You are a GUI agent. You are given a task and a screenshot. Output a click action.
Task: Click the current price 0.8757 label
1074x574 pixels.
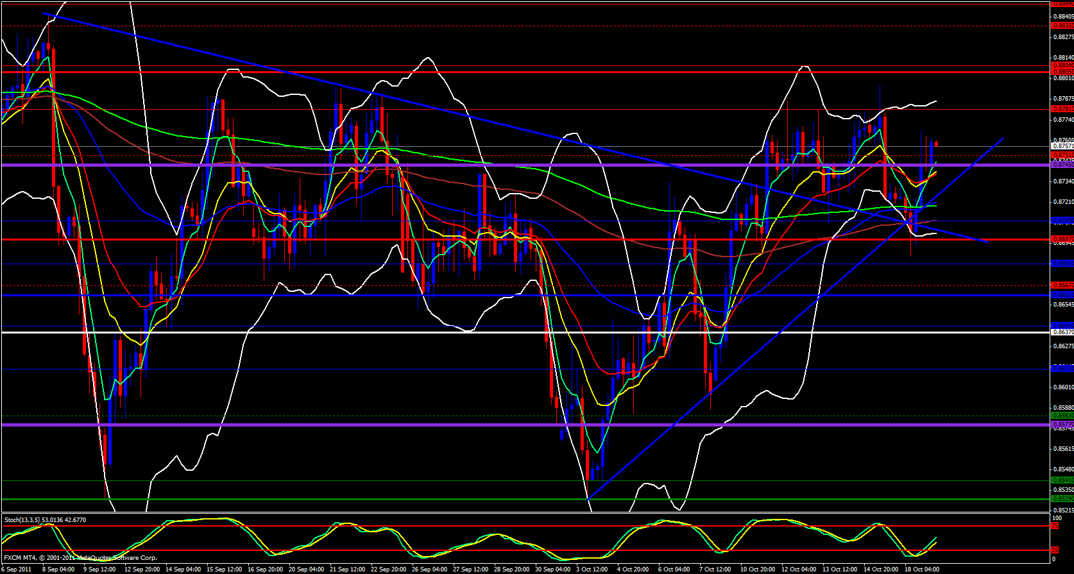pos(1062,146)
